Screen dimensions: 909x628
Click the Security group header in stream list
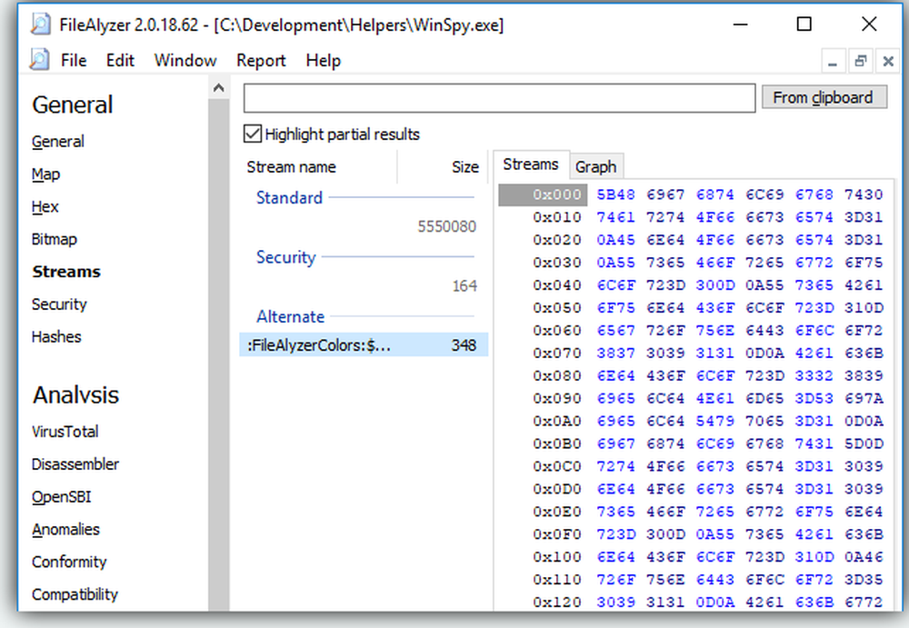tap(286, 257)
